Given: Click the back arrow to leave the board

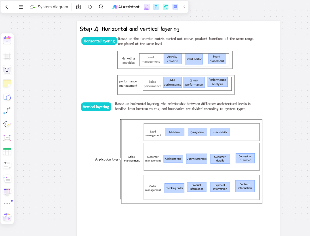Looking at the screenshot, I should (7, 7).
